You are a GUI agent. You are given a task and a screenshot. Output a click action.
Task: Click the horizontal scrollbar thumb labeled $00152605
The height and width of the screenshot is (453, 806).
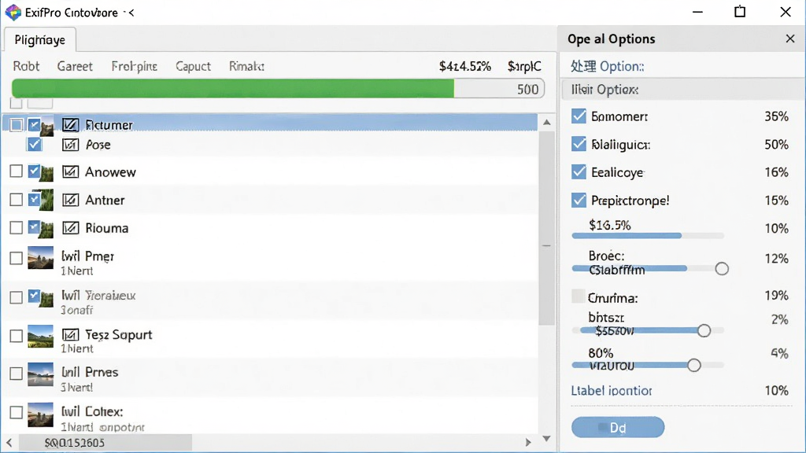[x=105, y=442]
